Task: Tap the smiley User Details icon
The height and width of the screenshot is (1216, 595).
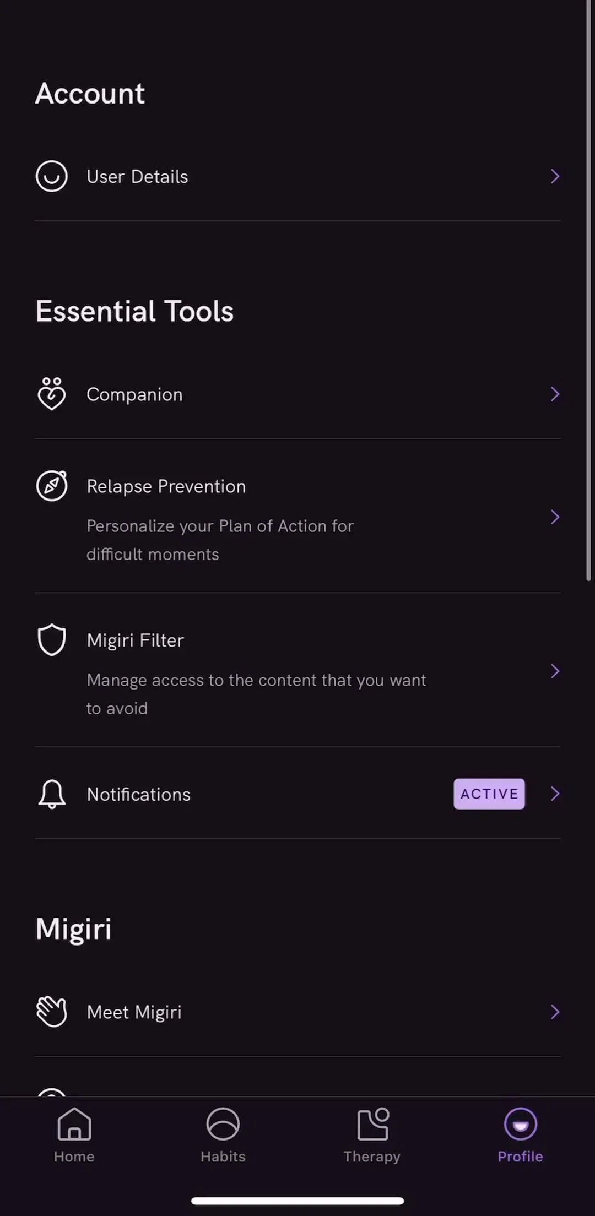Action: 51,176
